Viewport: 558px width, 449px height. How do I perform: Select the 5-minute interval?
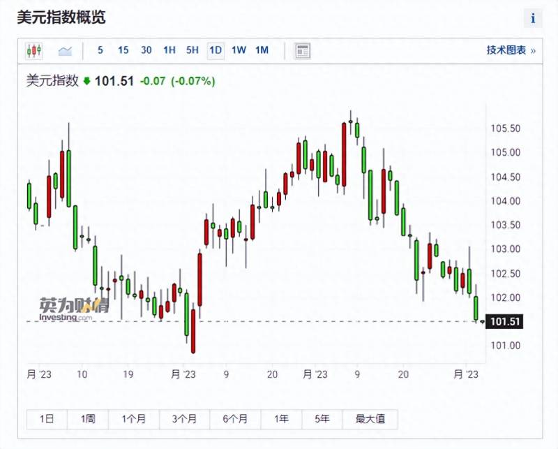[100, 50]
